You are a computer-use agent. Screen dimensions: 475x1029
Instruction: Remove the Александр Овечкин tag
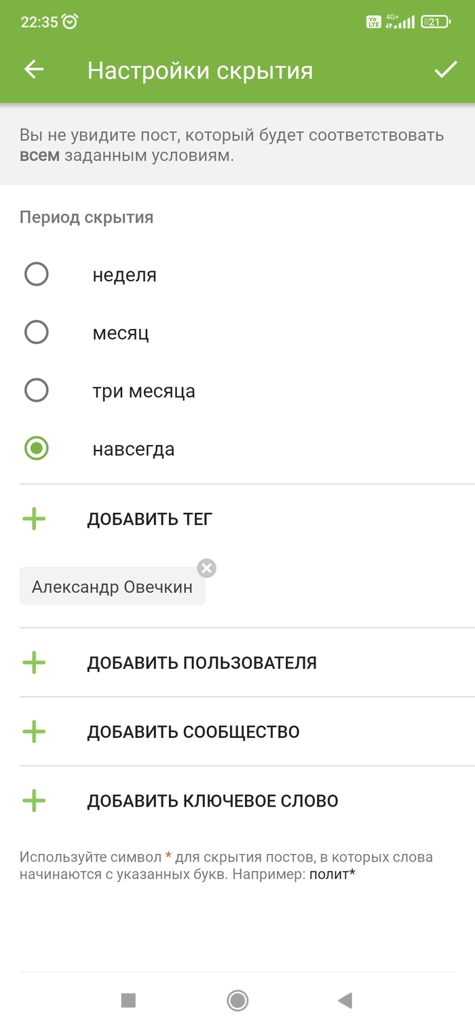pyautogui.click(x=206, y=568)
